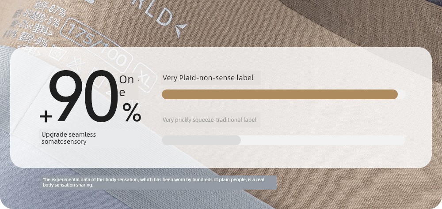Click the empty track of lower progress bar

pyautogui.click(x=323, y=140)
